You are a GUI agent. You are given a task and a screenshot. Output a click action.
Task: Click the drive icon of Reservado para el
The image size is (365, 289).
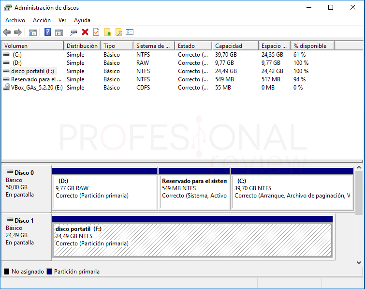pyautogui.click(x=6, y=79)
